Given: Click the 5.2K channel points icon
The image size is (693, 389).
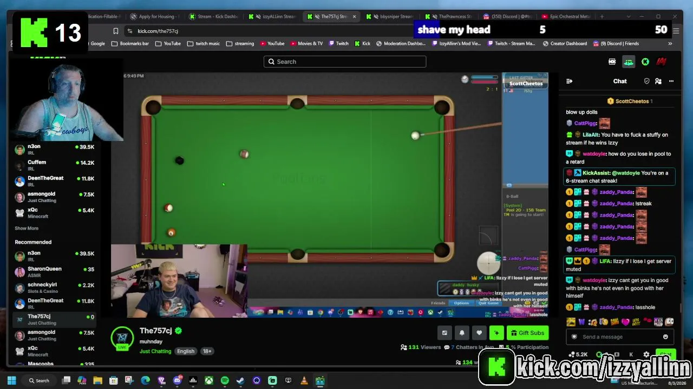Looking at the screenshot, I should (578, 354).
